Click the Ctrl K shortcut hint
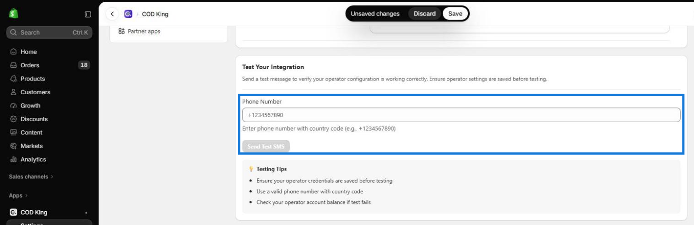The width and height of the screenshot is (694, 225). 80,32
